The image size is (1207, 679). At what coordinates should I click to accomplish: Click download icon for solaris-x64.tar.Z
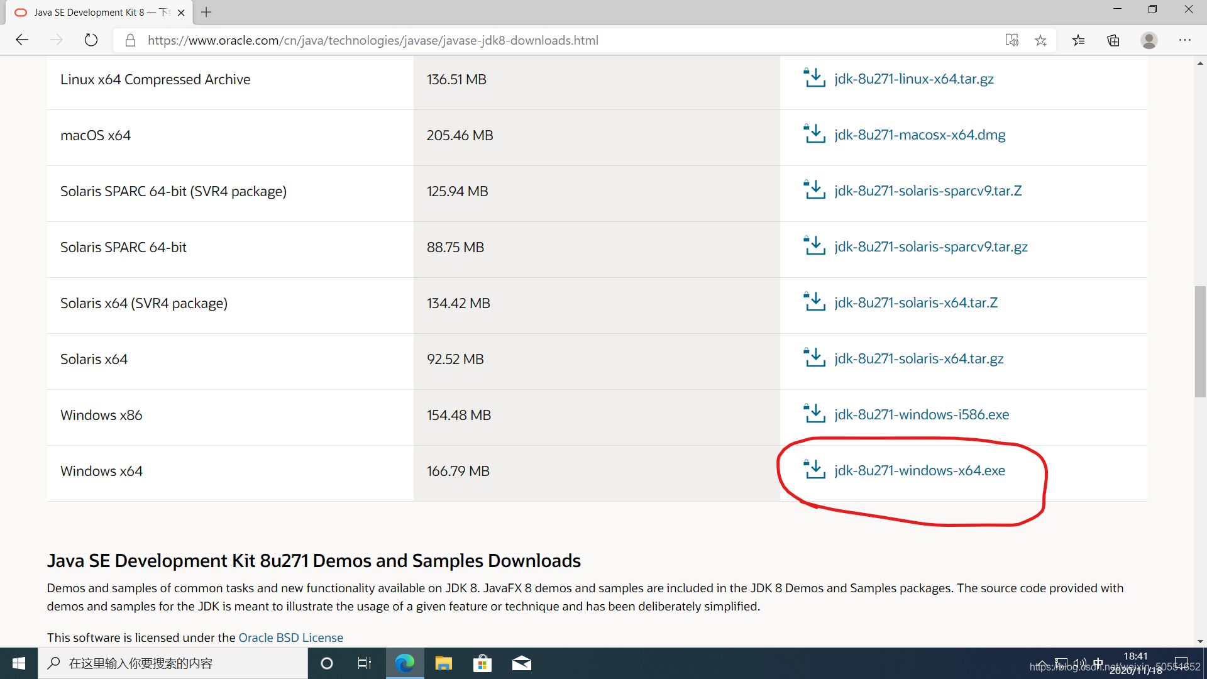click(815, 302)
